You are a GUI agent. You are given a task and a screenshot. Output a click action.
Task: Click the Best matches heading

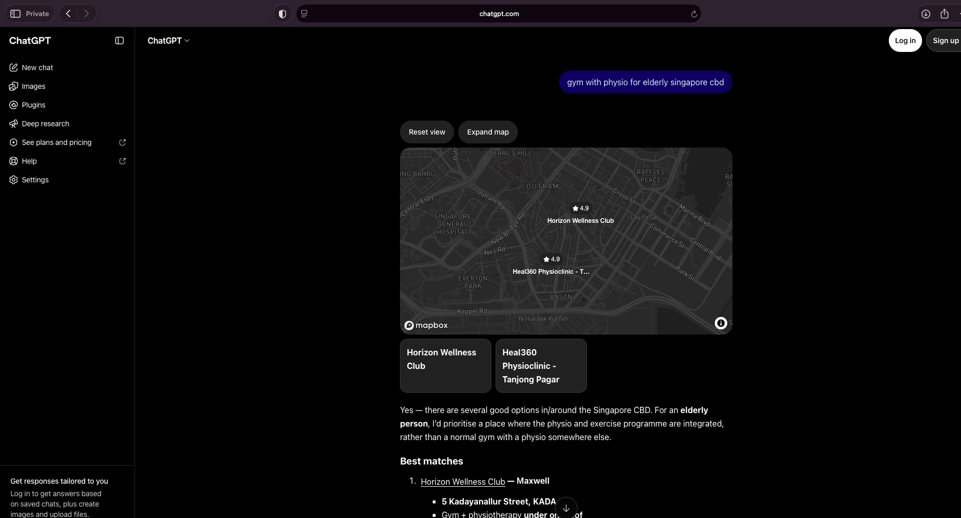pyautogui.click(x=431, y=461)
